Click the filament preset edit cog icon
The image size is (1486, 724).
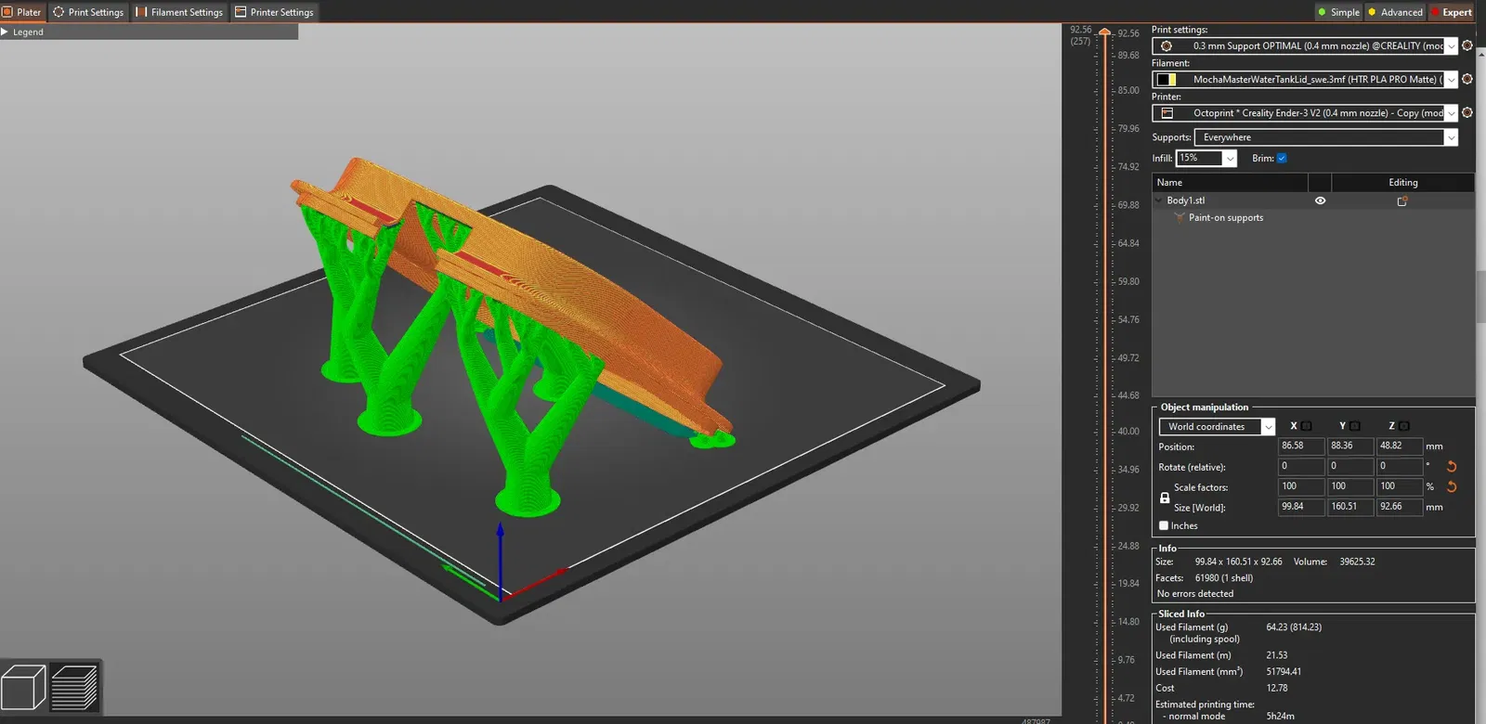point(1467,79)
